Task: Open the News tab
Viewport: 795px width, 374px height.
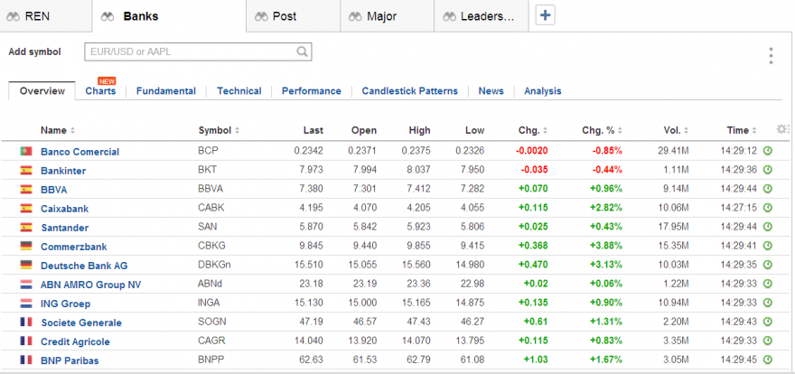Action: 491,91
